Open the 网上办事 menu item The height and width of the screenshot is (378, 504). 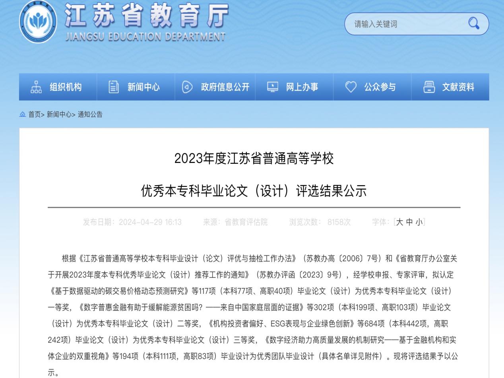(x=302, y=87)
